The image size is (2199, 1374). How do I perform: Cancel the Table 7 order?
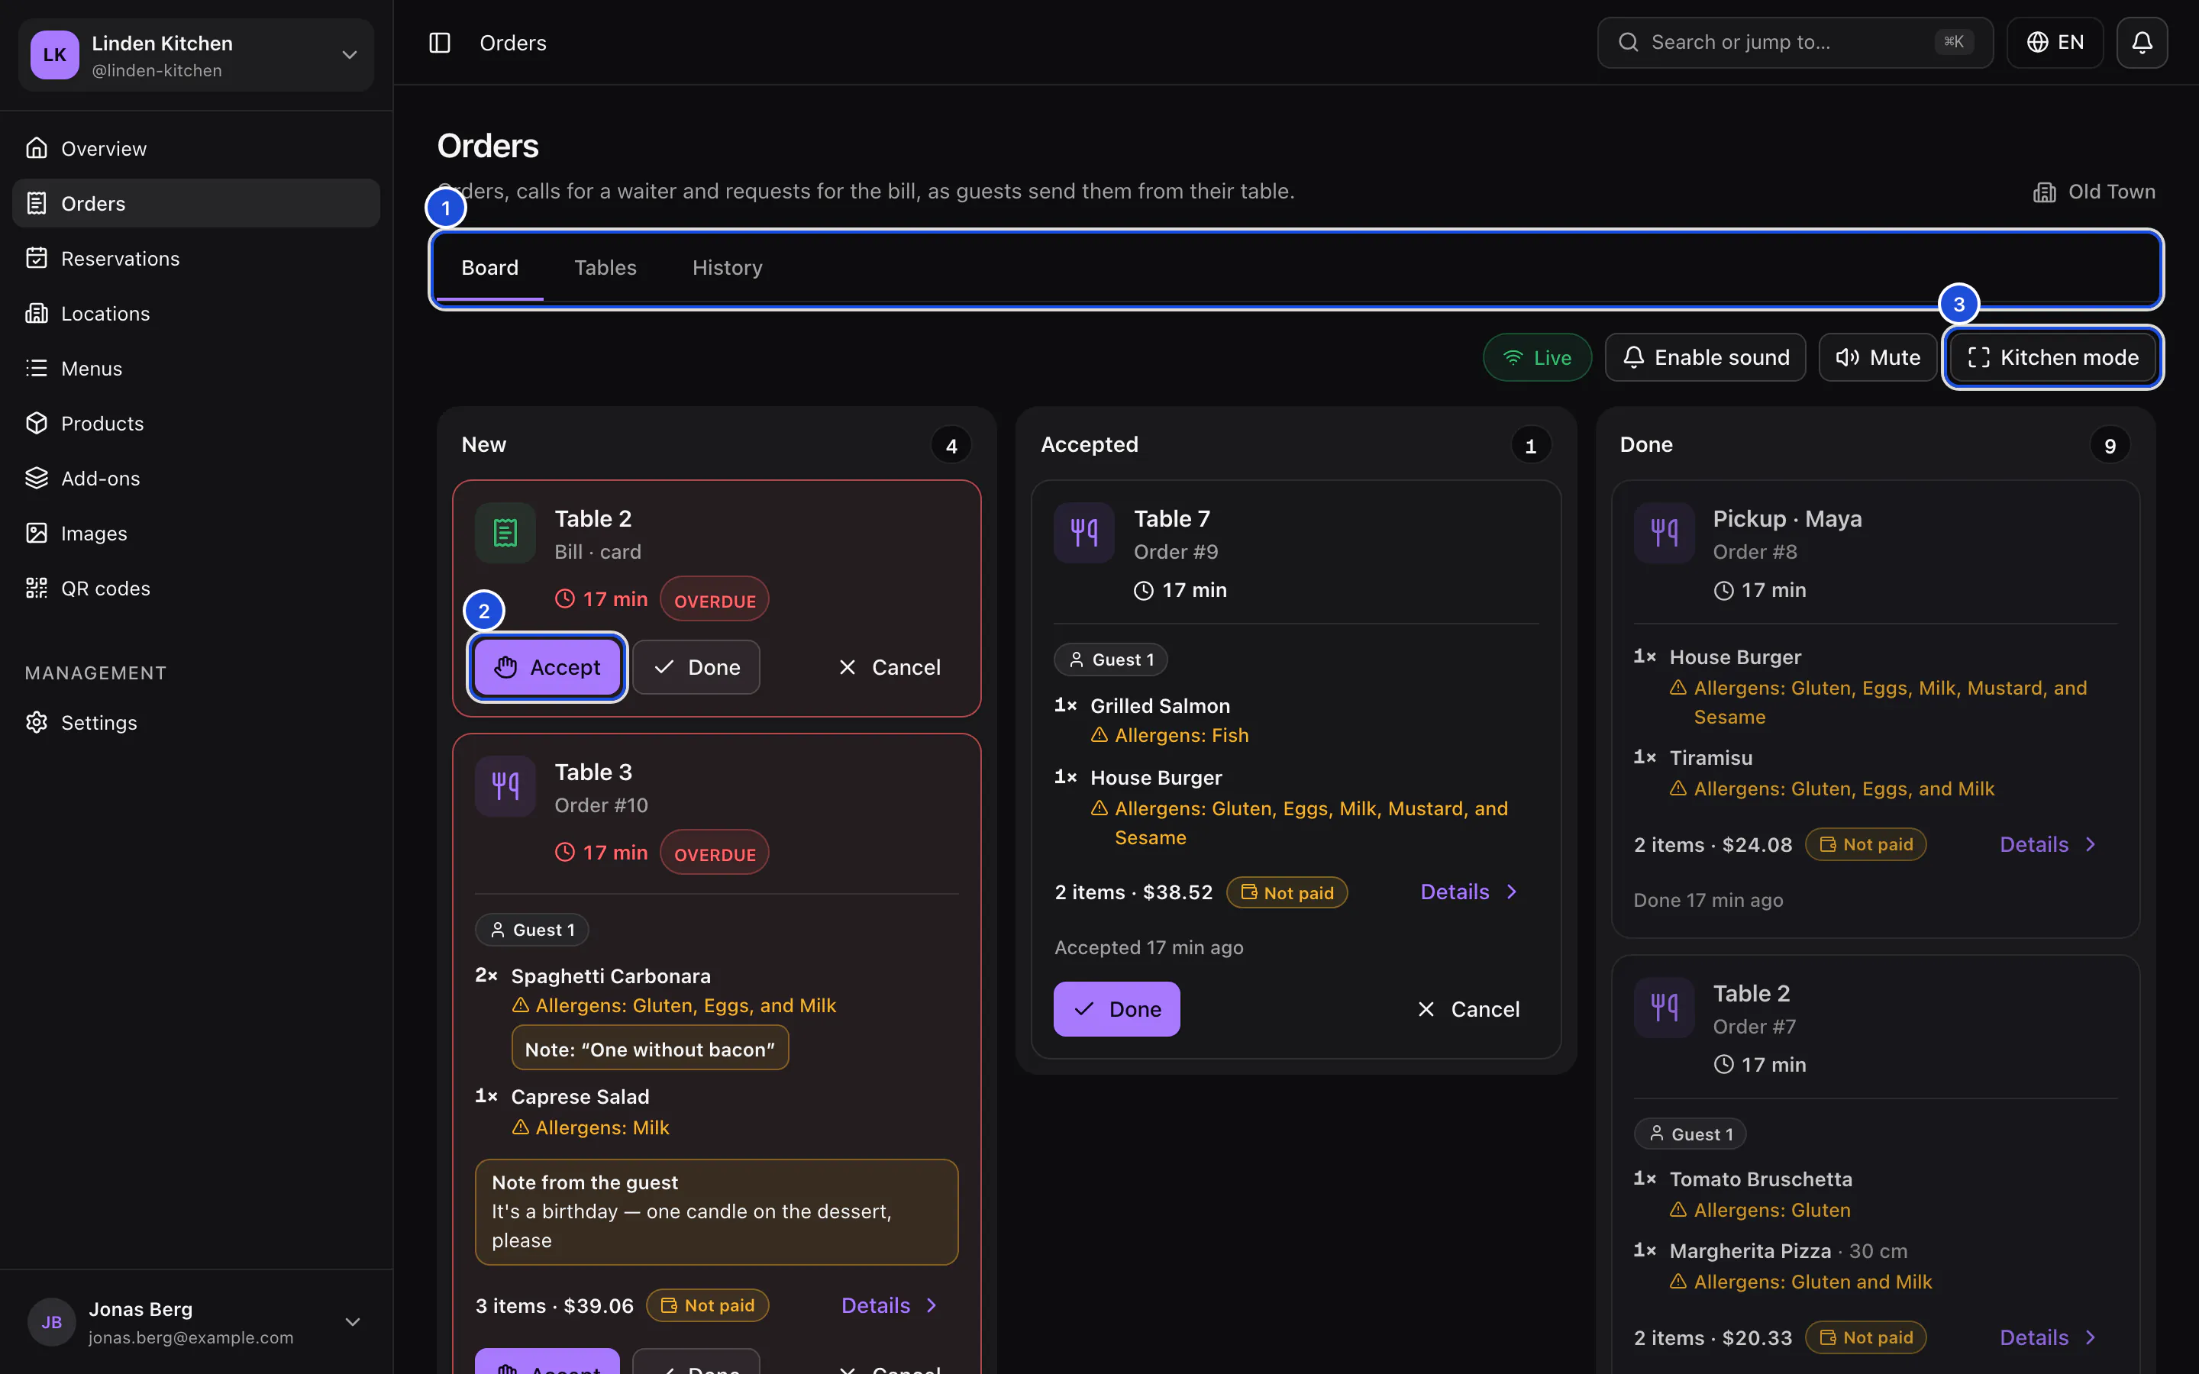click(1468, 1010)
